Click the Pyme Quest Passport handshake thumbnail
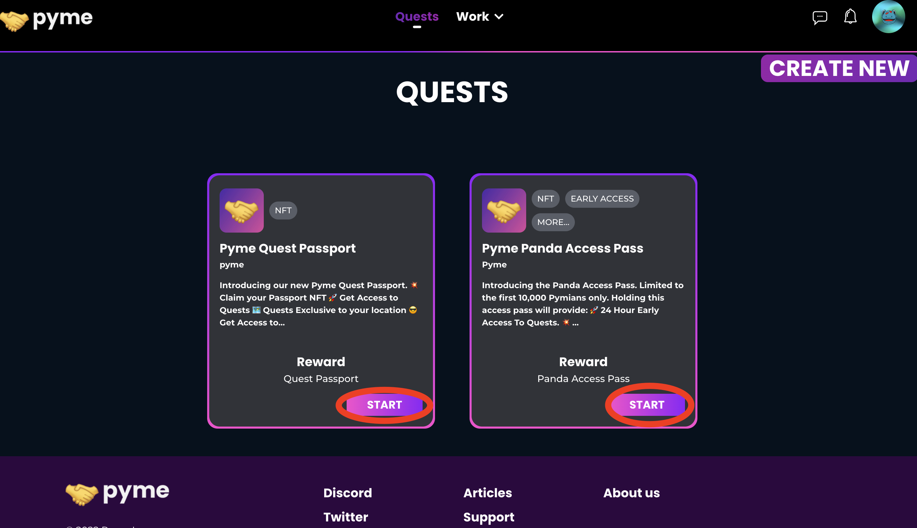The width and height of the screenshot is (917, 528). coord(242,210)
